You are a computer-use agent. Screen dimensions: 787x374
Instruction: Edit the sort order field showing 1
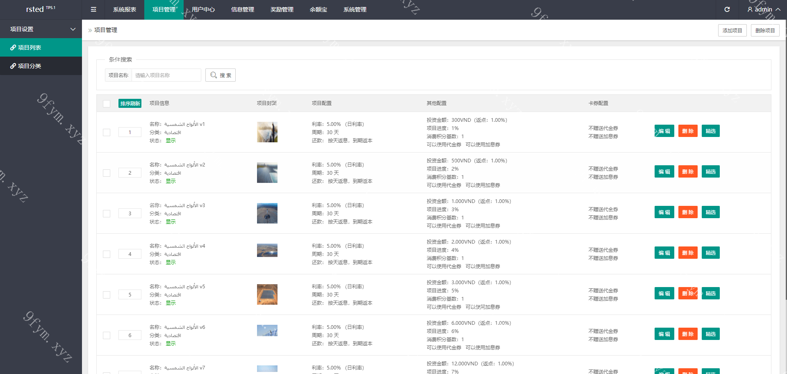130,132
